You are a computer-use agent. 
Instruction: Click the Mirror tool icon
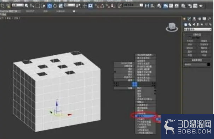(147, 6)
